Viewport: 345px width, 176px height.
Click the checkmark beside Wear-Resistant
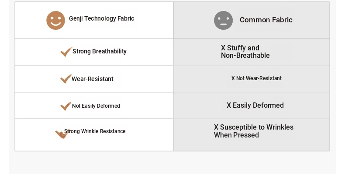(x=66, y=79)
